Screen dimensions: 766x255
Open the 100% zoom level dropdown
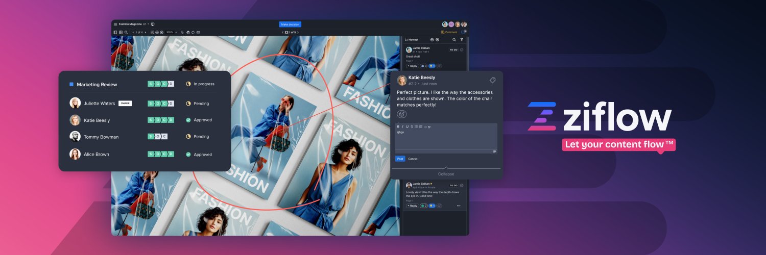171,32
